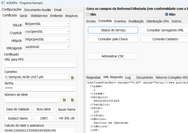Expand the XMLSignLib combo box
This screenshot has width=188, height=133.
coord(47,47)
